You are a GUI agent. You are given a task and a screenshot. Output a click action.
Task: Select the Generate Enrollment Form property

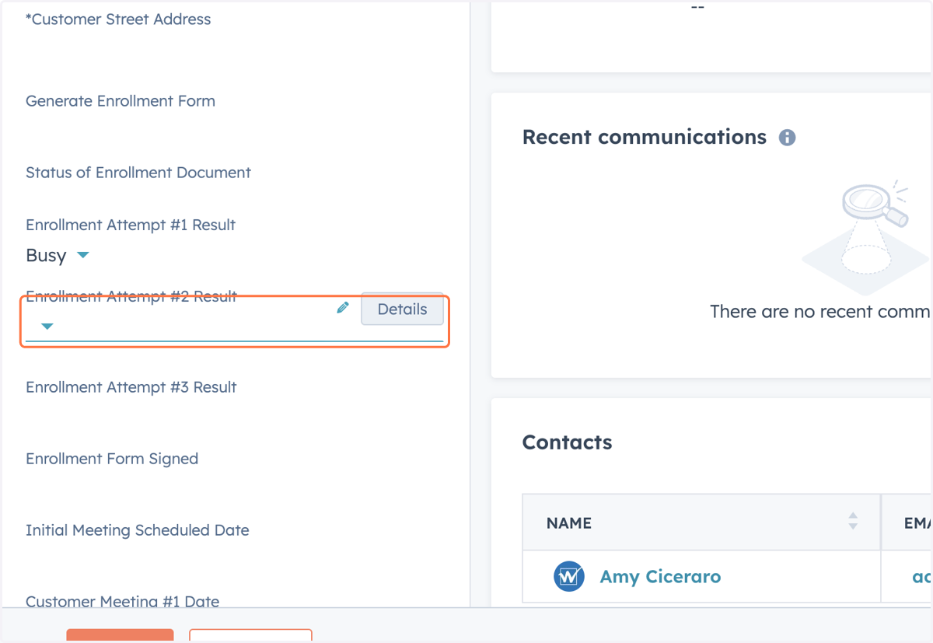[x=121, y=101]
